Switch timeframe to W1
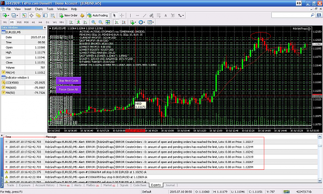 [55, 22]
